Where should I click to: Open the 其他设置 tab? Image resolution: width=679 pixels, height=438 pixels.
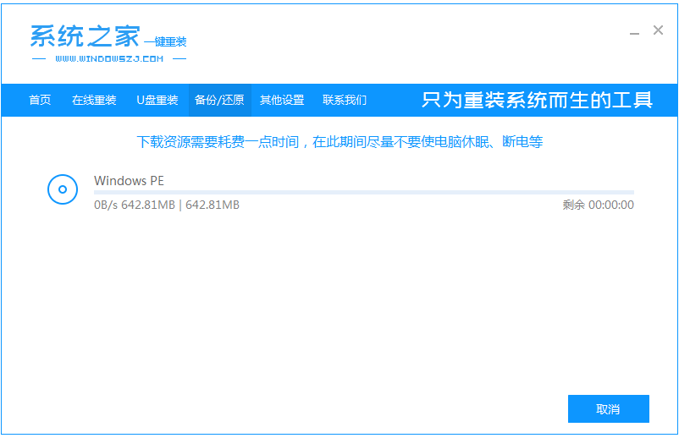pyautogui.click(x=282, y=100)
